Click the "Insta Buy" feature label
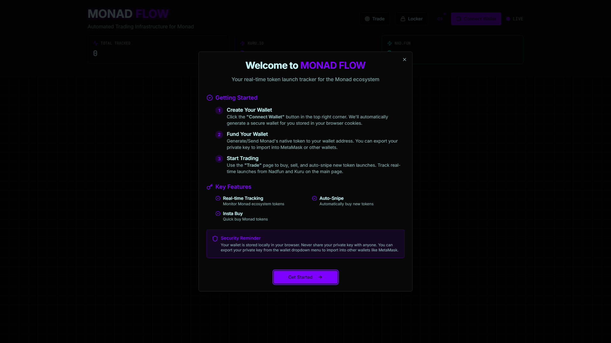 pyautogui.click(x=233, y=213)
